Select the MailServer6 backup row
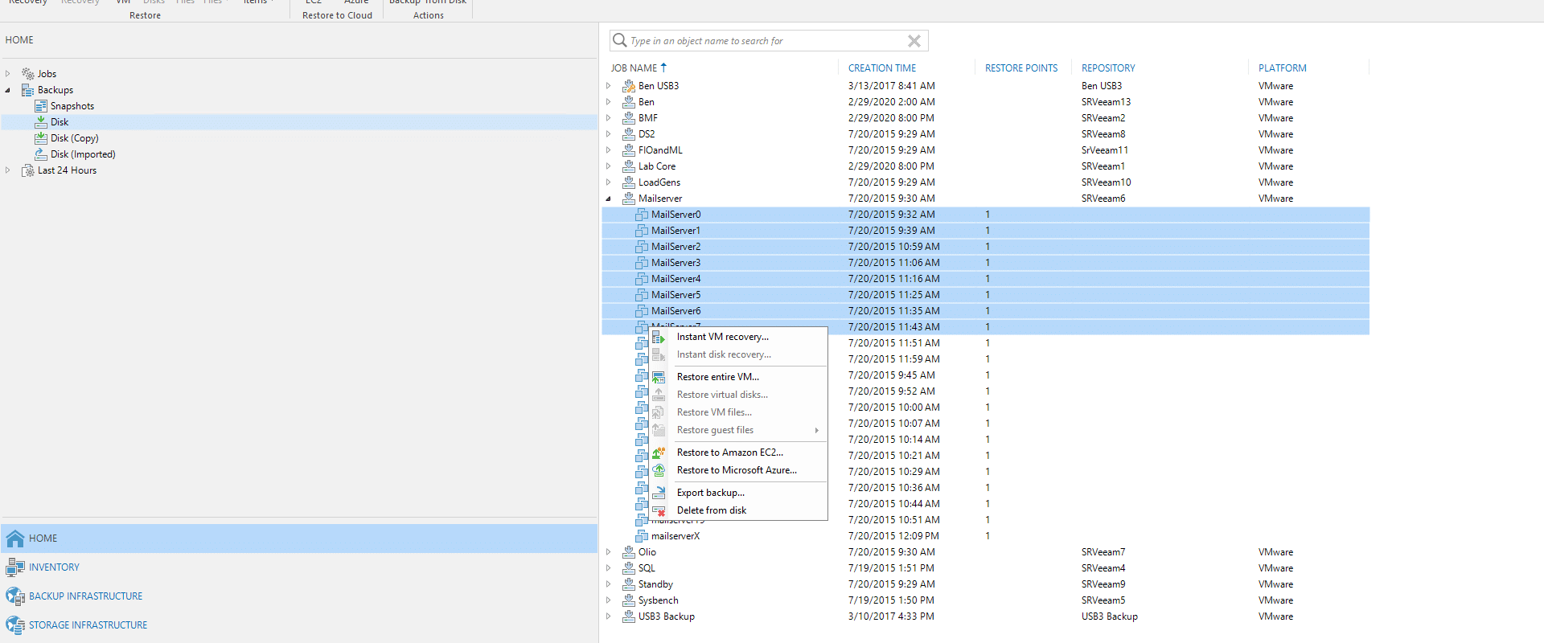Screen dimensions: 1544x643 [986, 311]
